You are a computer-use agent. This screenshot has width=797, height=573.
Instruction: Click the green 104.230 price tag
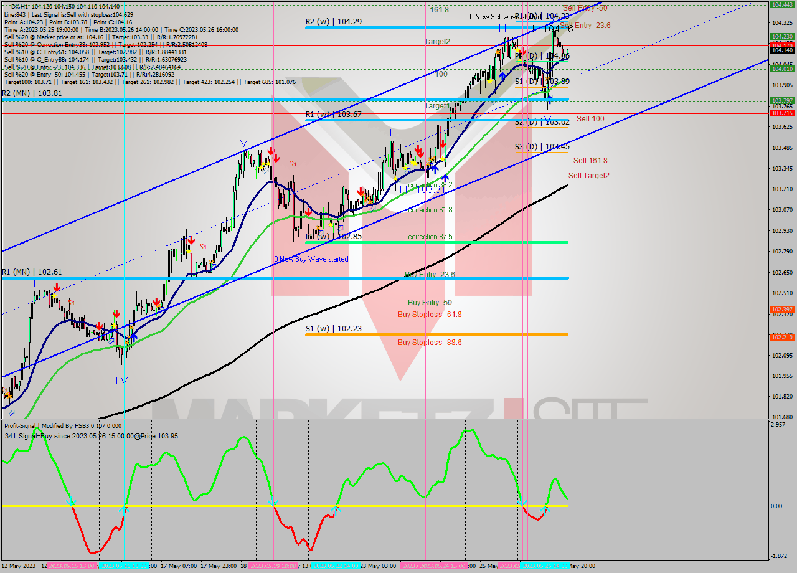(x=782, y=36)
